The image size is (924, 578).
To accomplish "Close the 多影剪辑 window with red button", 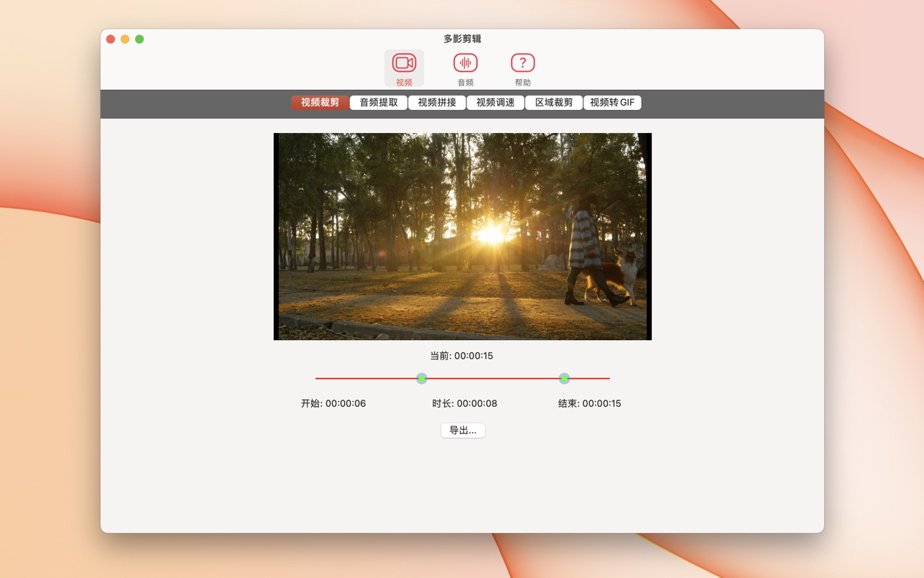I will [x=111, y=39].
